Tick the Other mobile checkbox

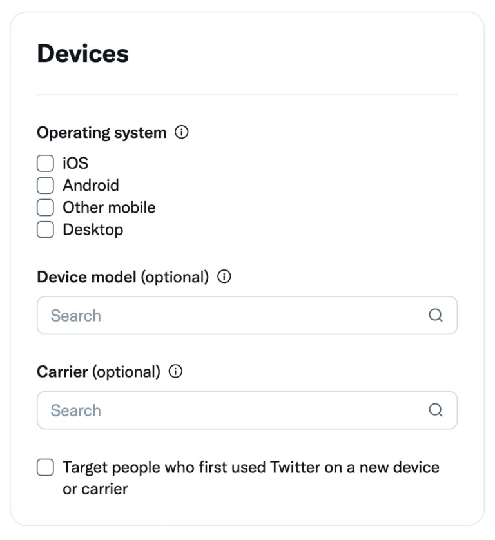tap(45, 207)
